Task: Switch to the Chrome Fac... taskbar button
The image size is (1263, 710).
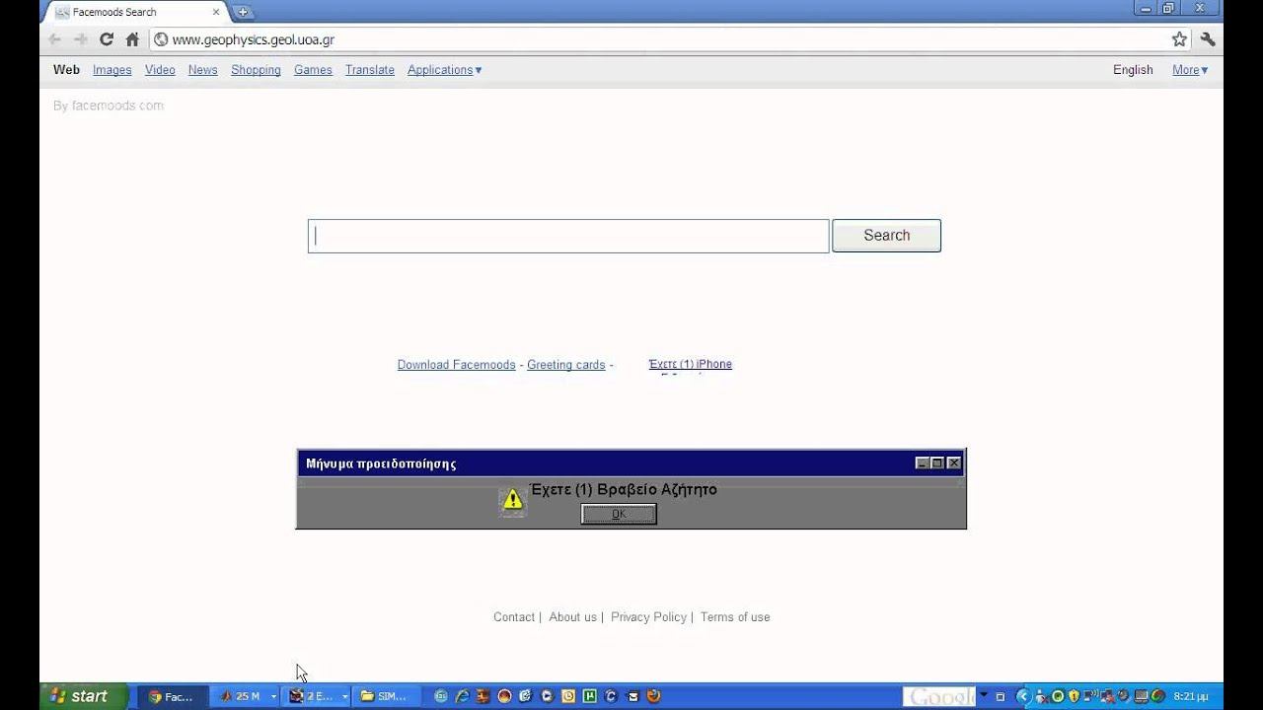Action: pos(172,696)
